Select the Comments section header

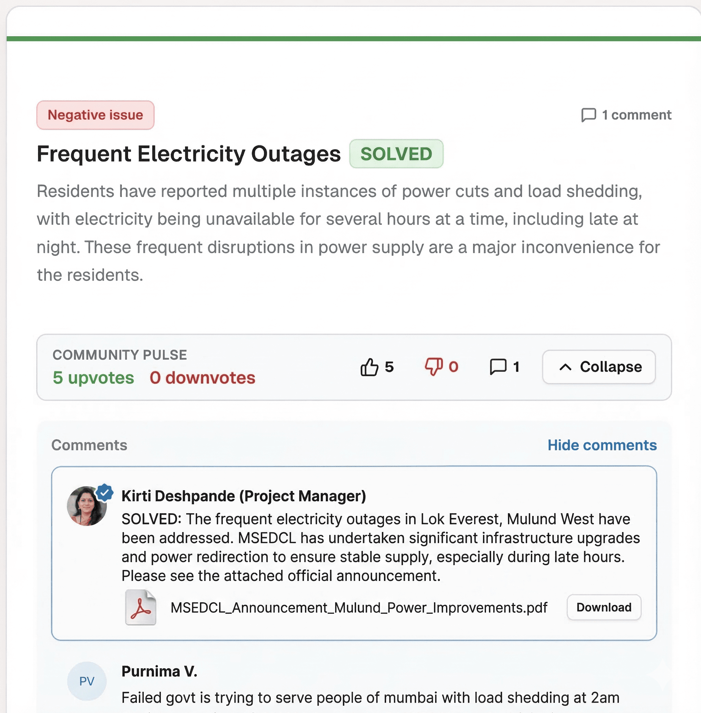(89, 445)
